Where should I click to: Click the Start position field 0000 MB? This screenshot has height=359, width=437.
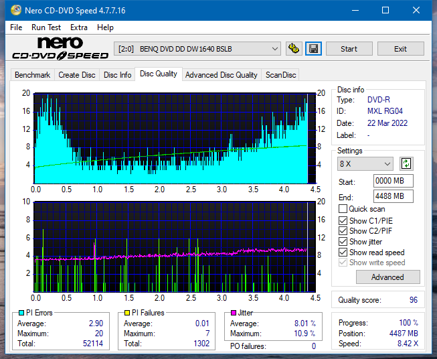point(393,181)
